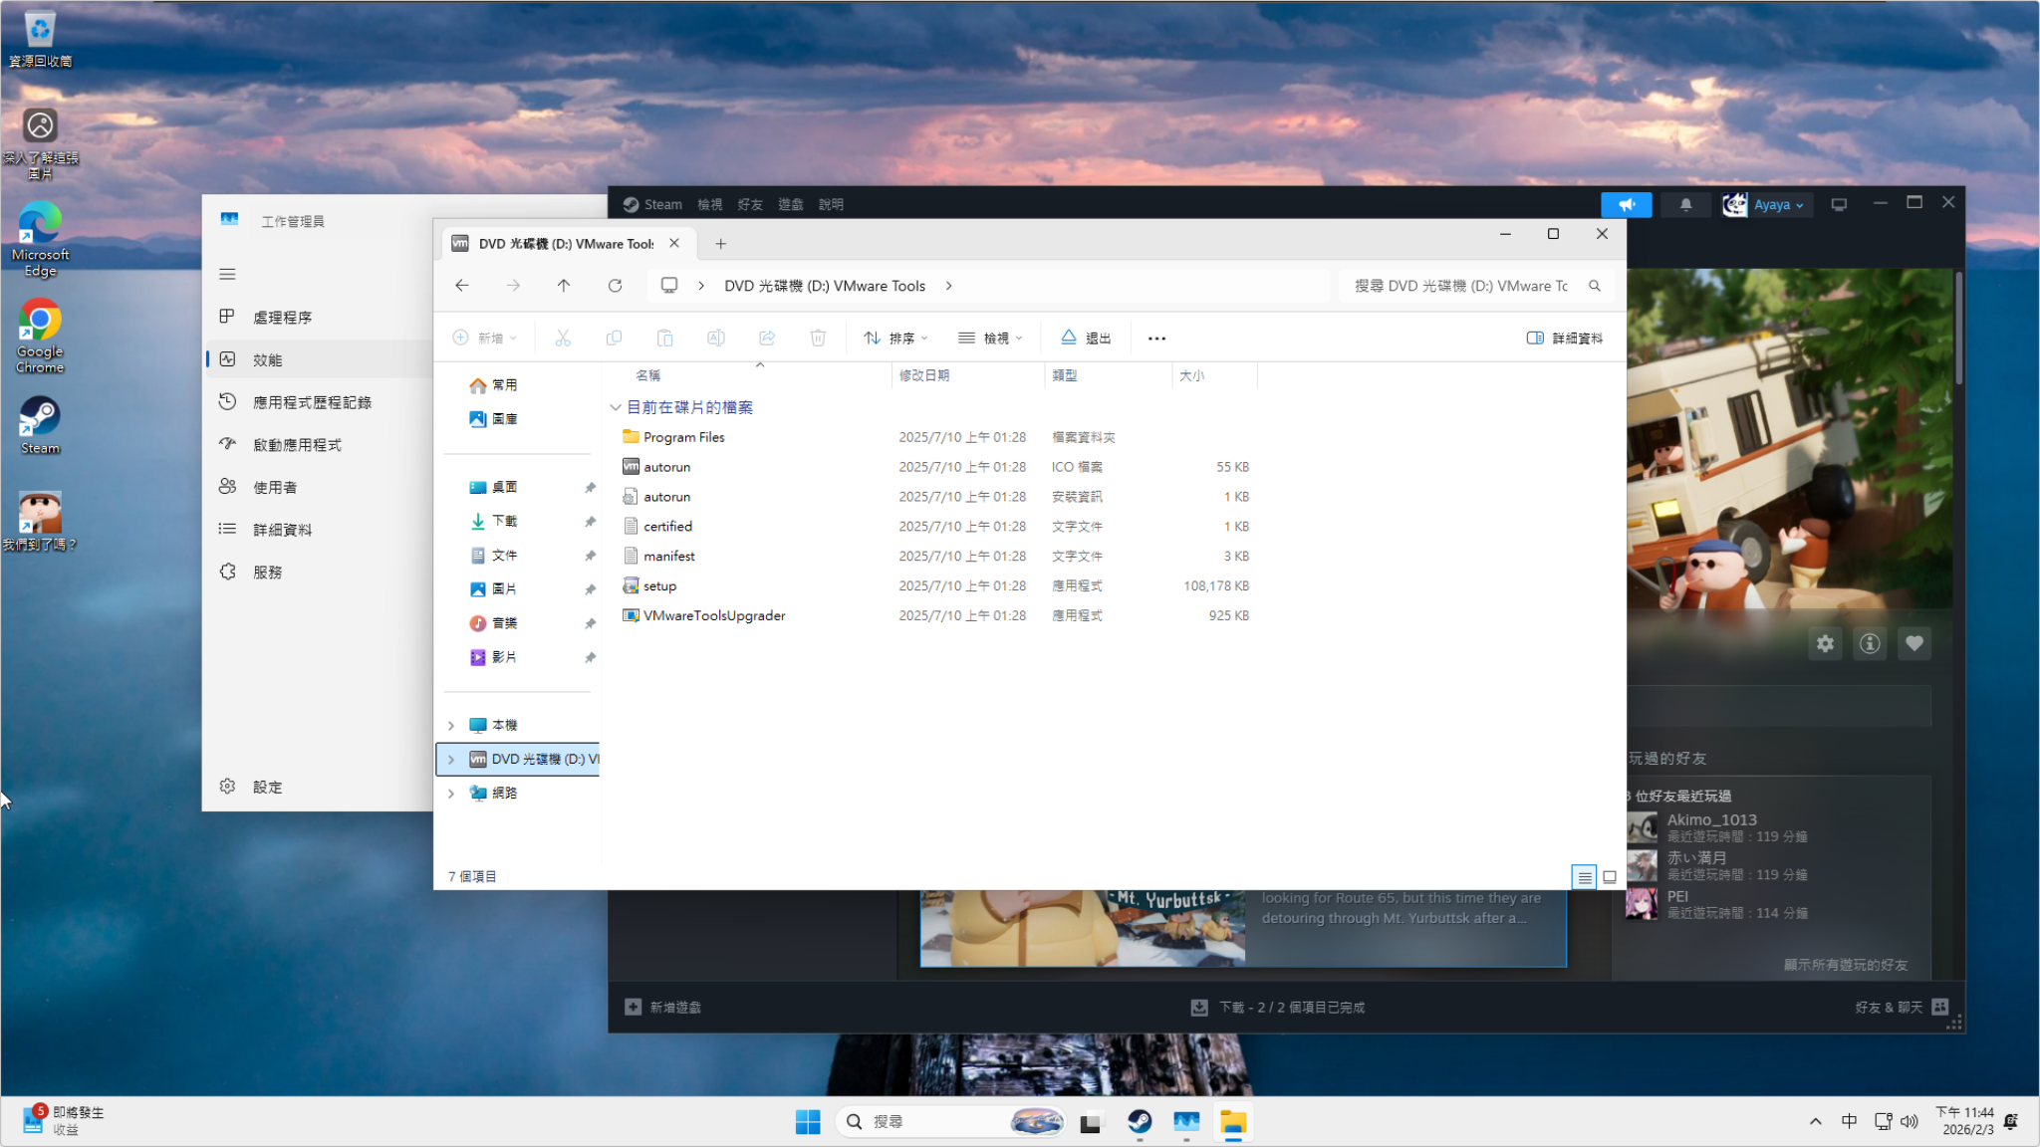Switch to details list view toggle
This screenshot has width=2040, height=1147.
(1584, 877)
